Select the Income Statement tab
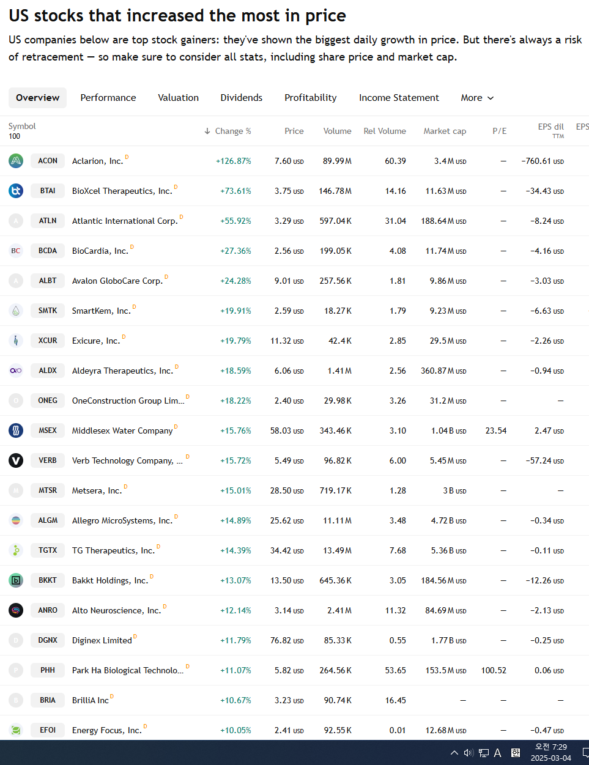589x765 pixels. (399, 98)
